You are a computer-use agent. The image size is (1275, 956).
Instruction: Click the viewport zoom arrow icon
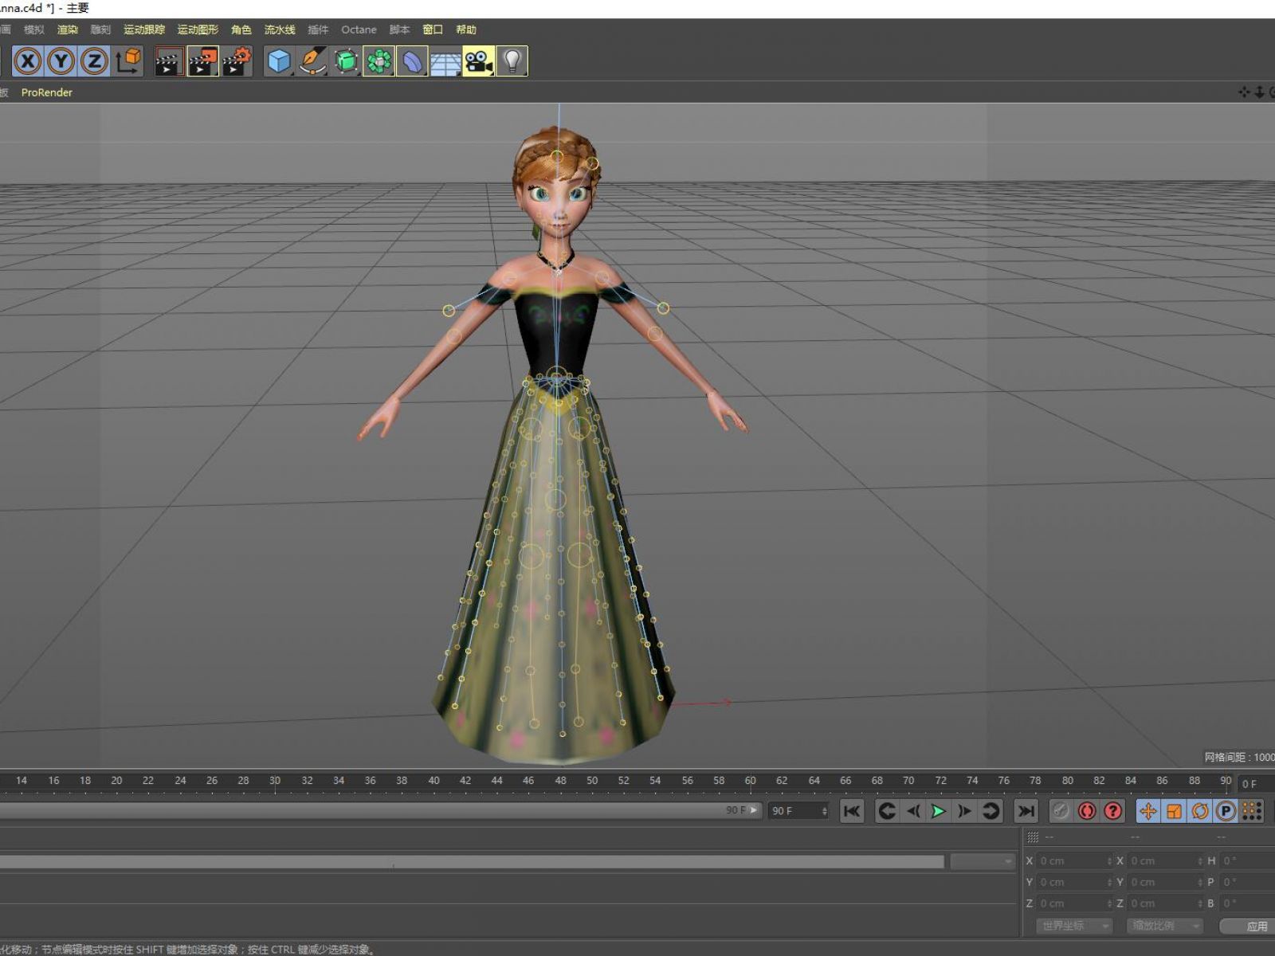pyautogui.click(x=1260, y=92)
